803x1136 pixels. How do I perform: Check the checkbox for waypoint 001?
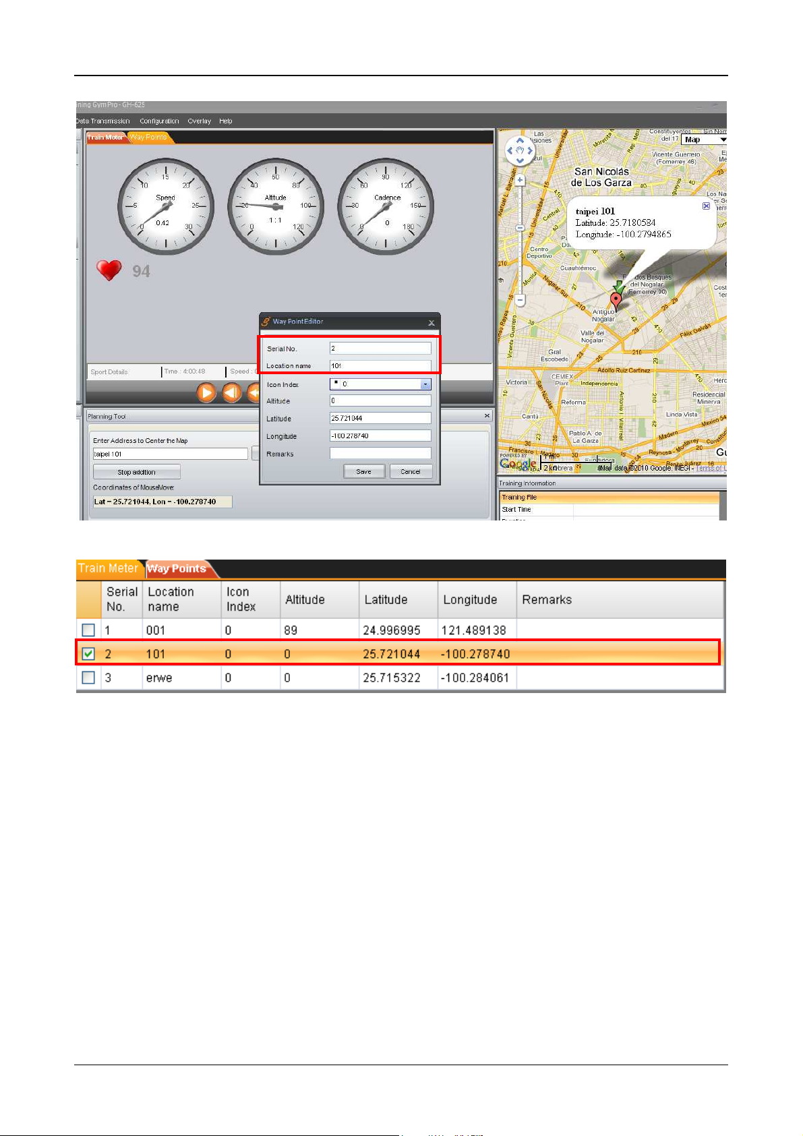pyautogui.click(x=88, y=630)
